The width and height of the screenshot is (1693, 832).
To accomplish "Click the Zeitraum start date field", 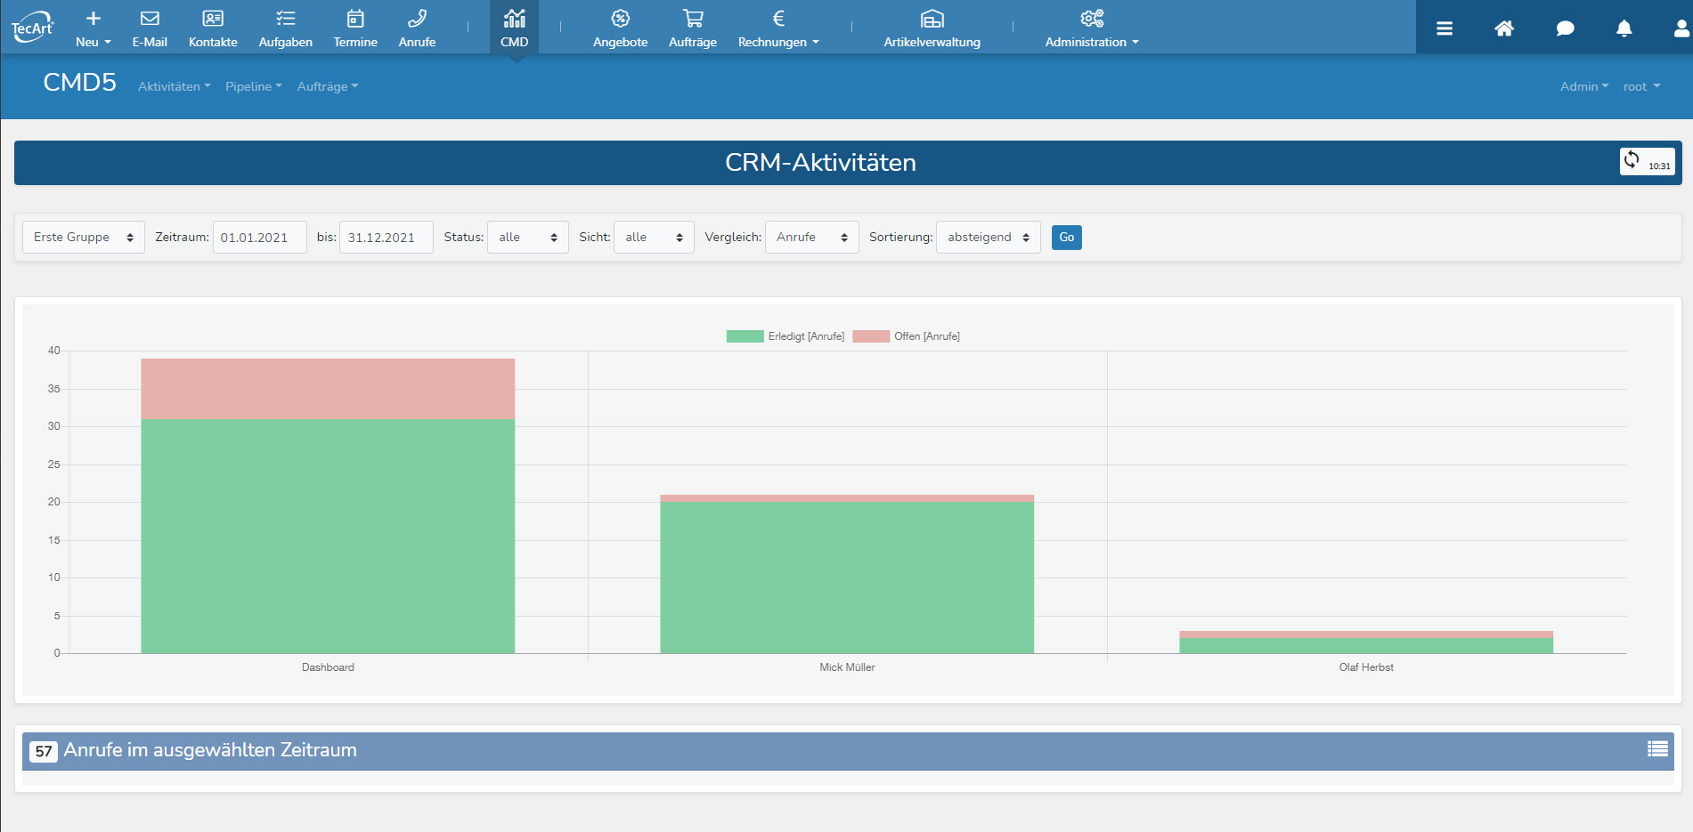I will (259, 238).
